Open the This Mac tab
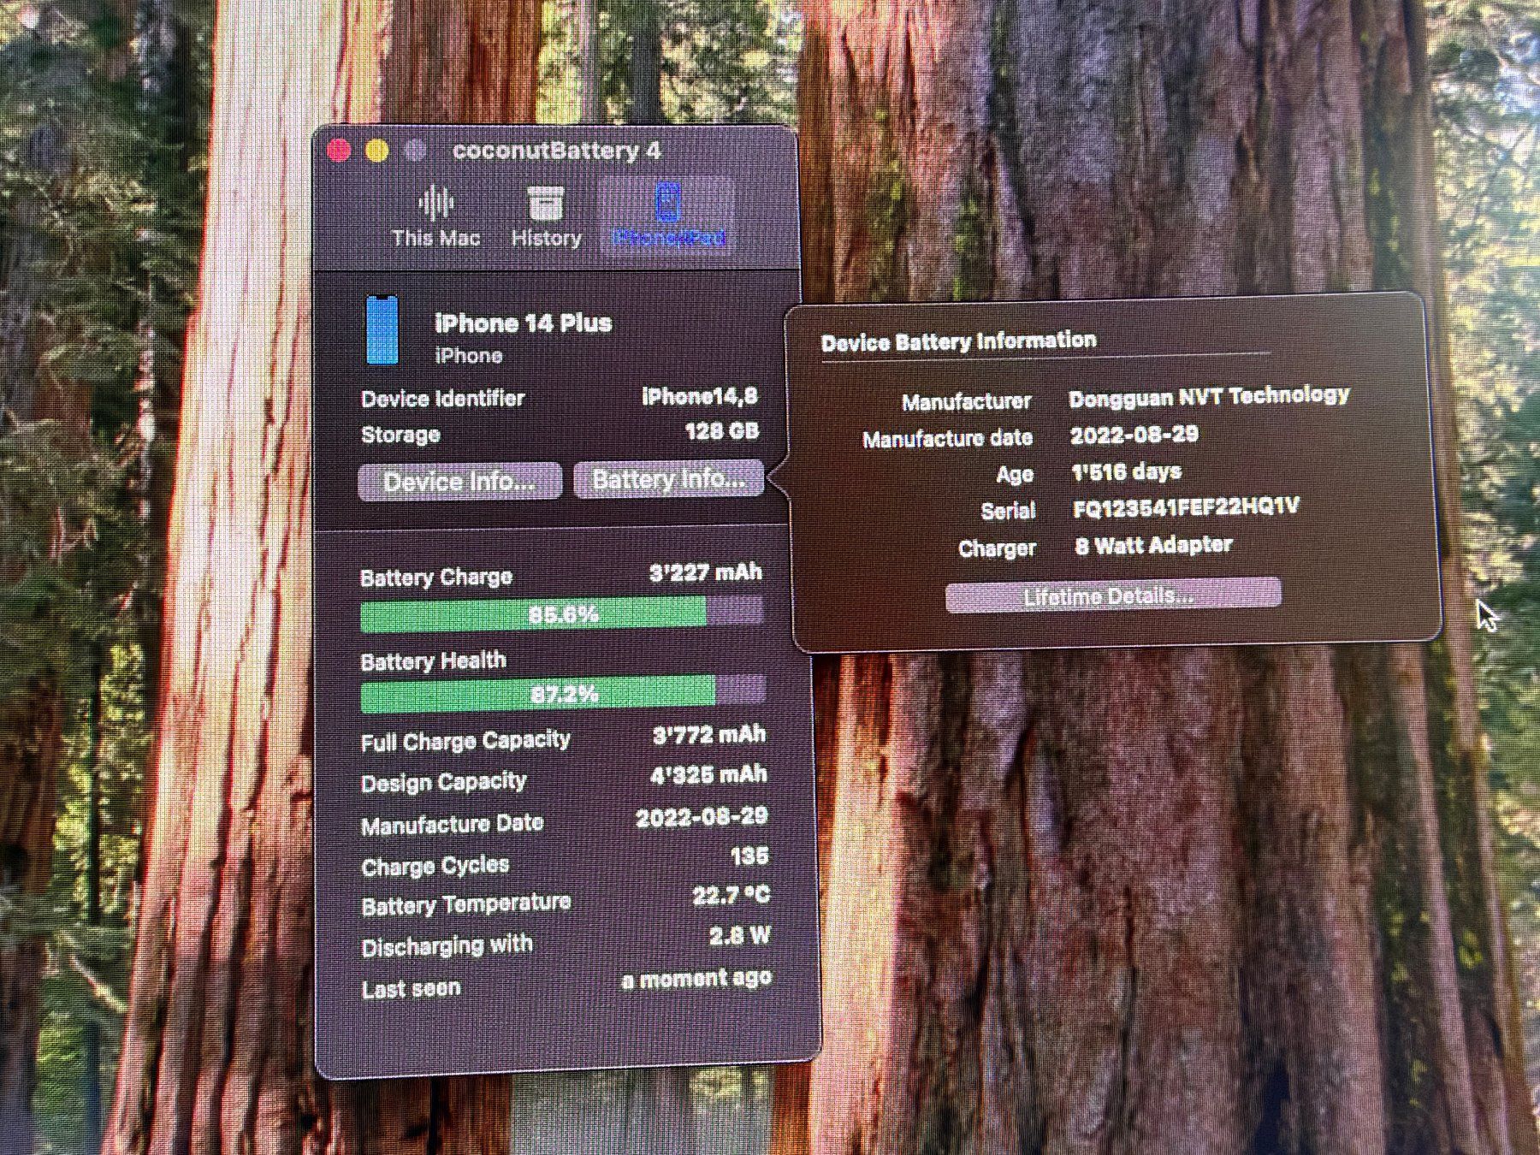 pos(435,218)
